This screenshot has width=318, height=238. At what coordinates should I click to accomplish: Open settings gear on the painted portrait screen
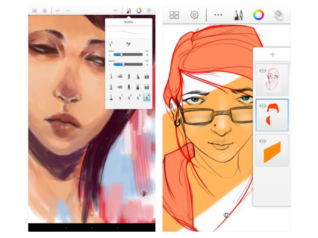pyautogui.click(x=45, y=10)
